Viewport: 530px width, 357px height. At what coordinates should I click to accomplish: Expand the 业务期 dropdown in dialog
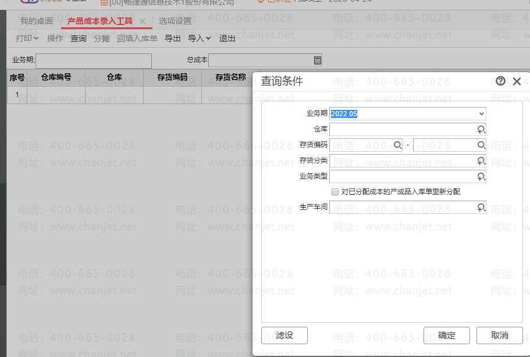click(481, 114)
